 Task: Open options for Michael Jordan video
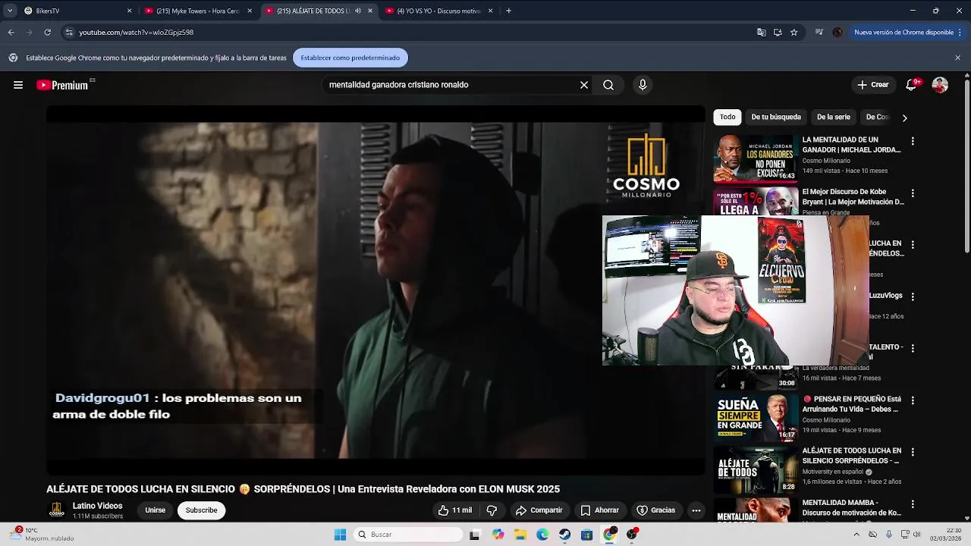[913, 141]
